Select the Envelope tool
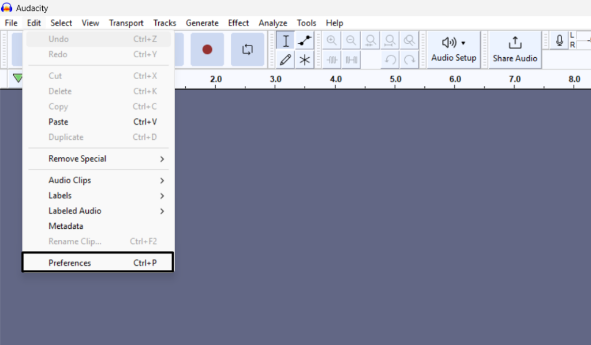This screenshot has height=345, width=591. (x=305, y=40)
